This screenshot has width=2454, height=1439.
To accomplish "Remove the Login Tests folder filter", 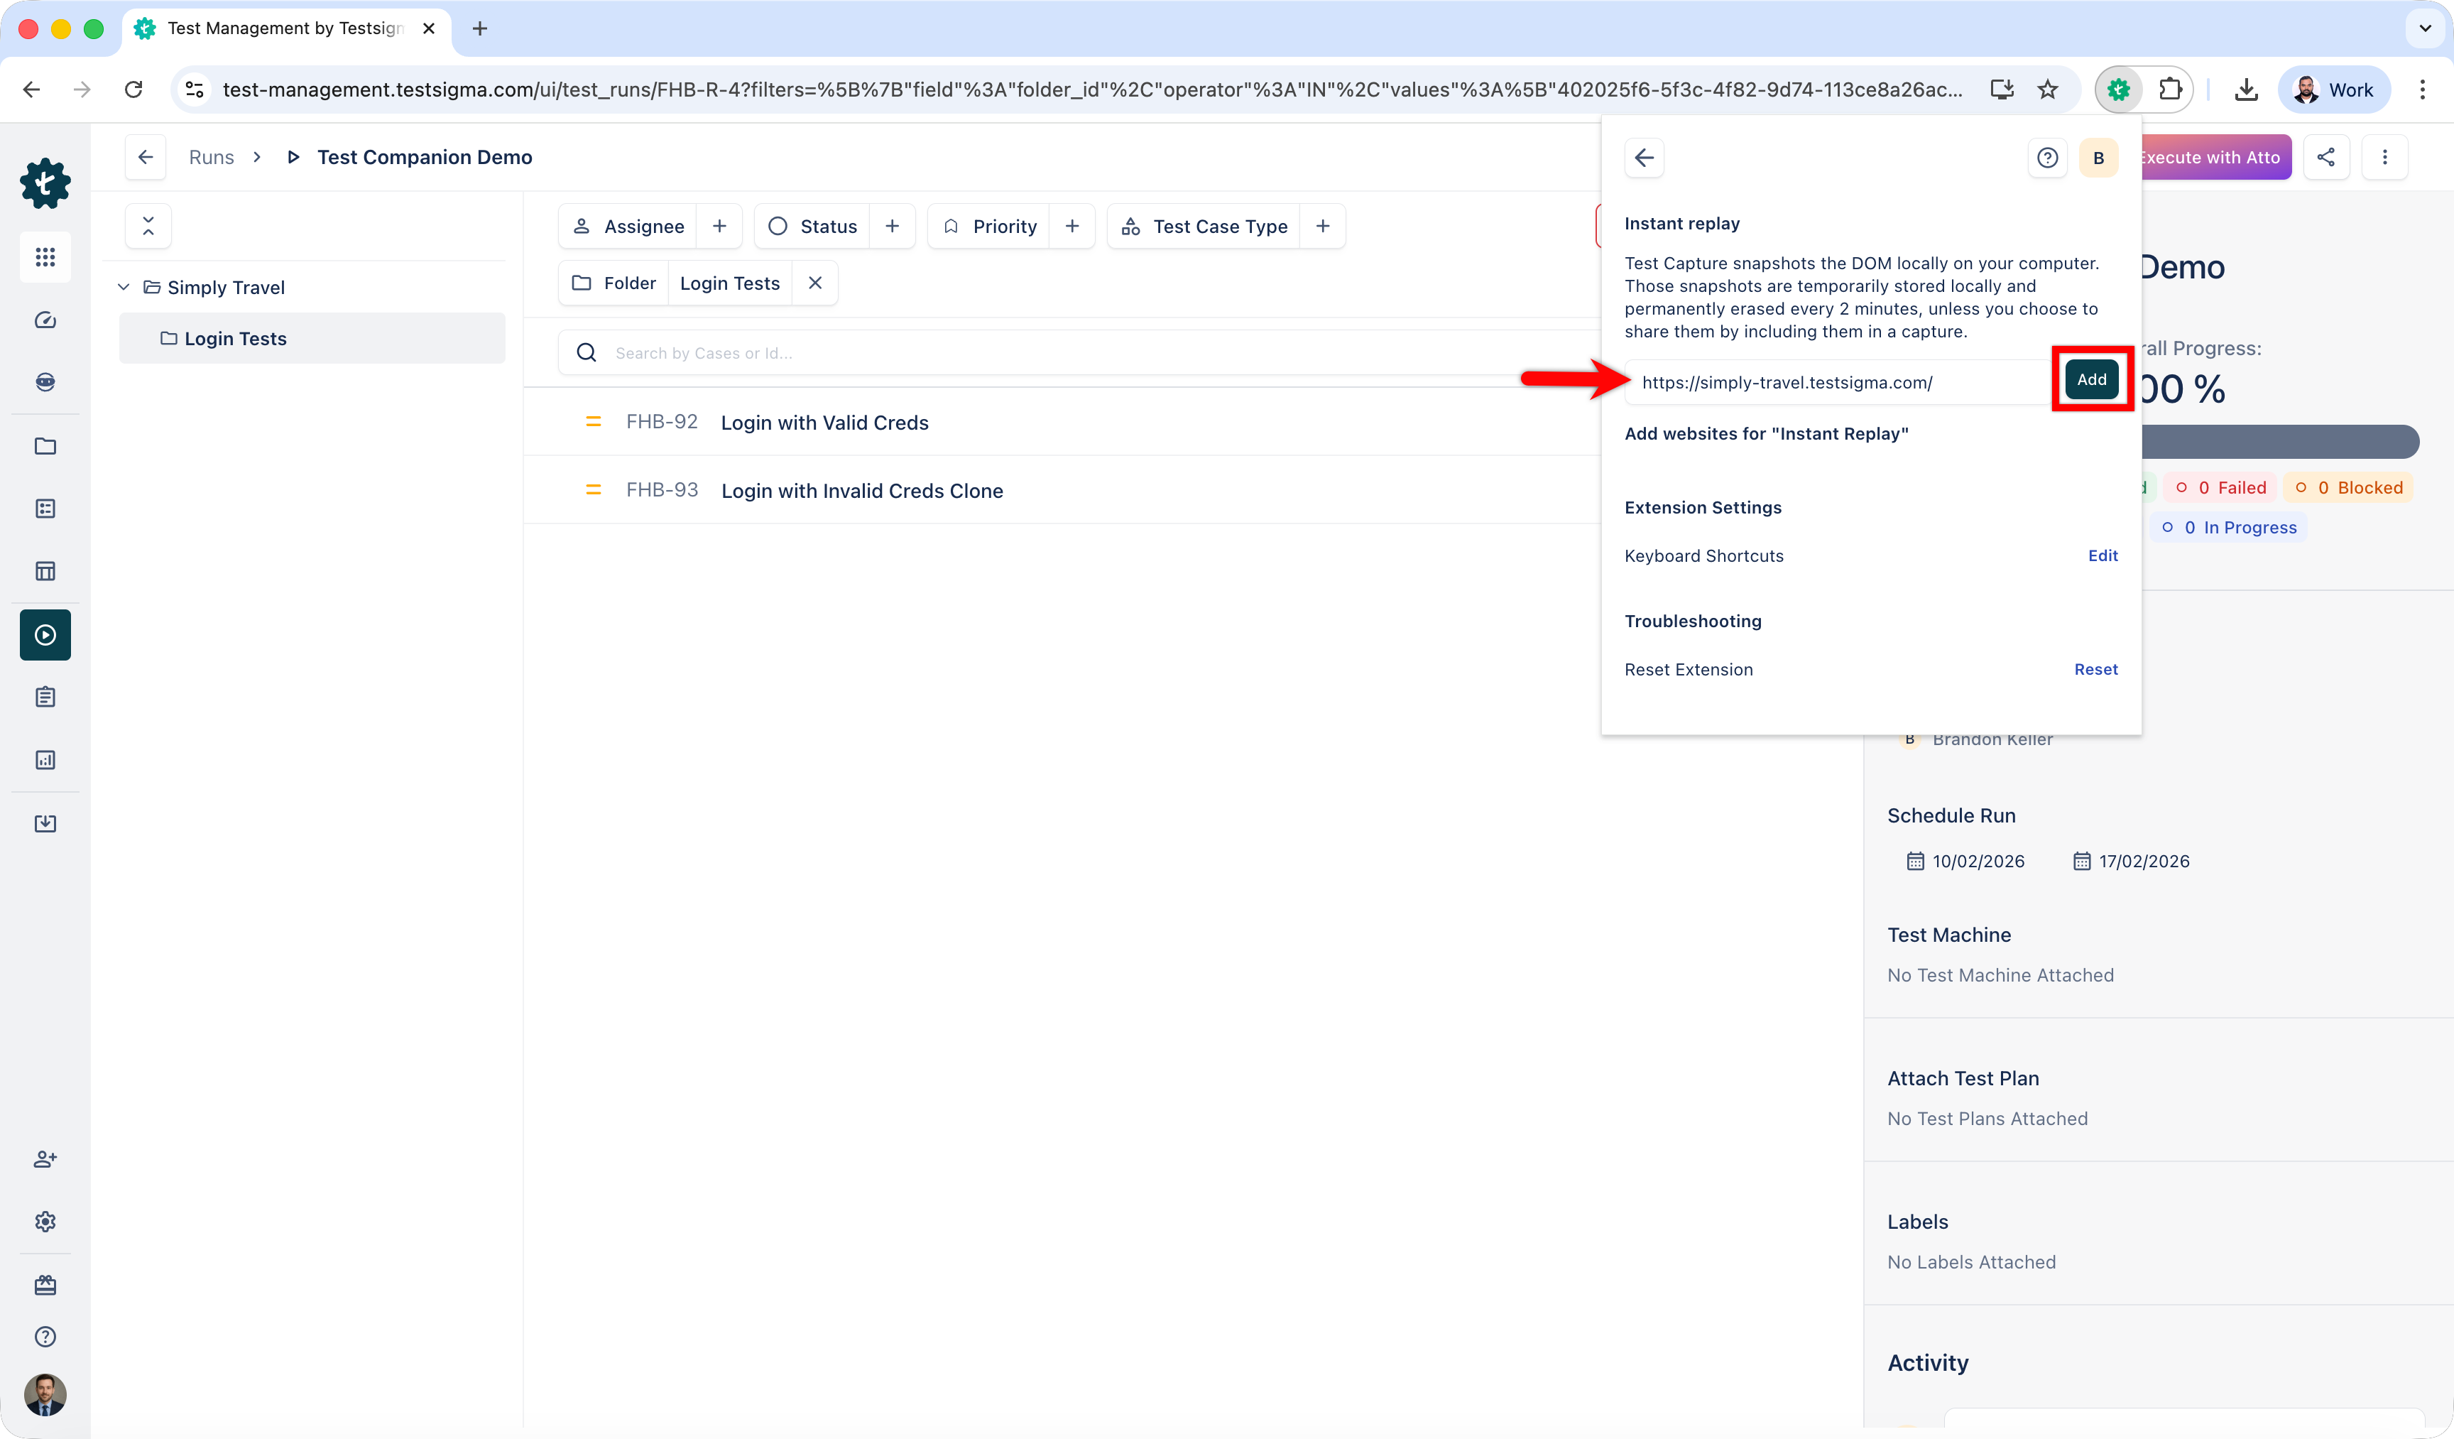I will [x=815, y=283].
